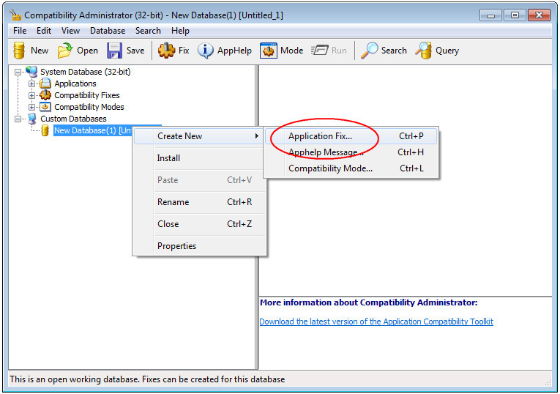560x394 pixels.
Task: Open a database with the Open toolbar icon
Action: coord(64,51)
